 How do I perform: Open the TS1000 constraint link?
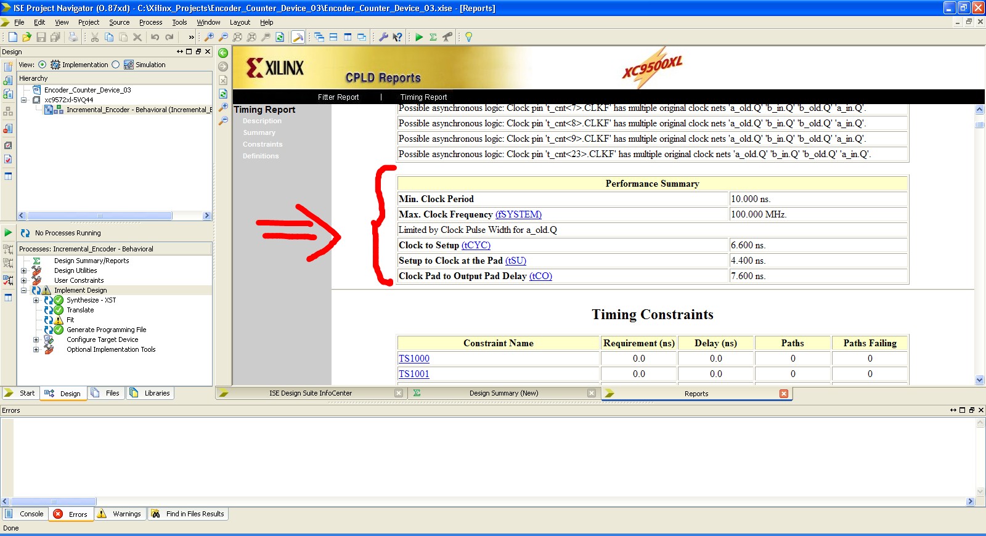(414, 359)
